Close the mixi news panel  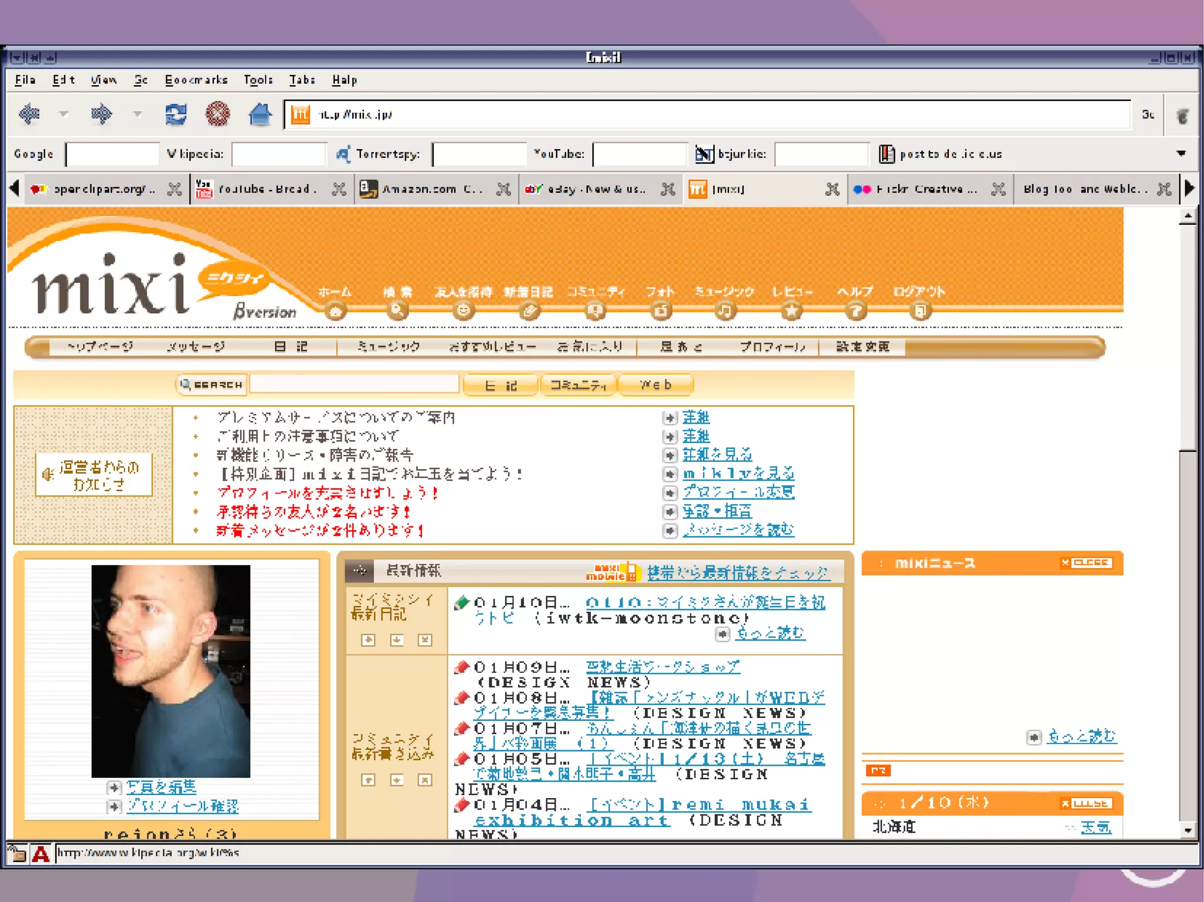click(x=1087, y=562)
